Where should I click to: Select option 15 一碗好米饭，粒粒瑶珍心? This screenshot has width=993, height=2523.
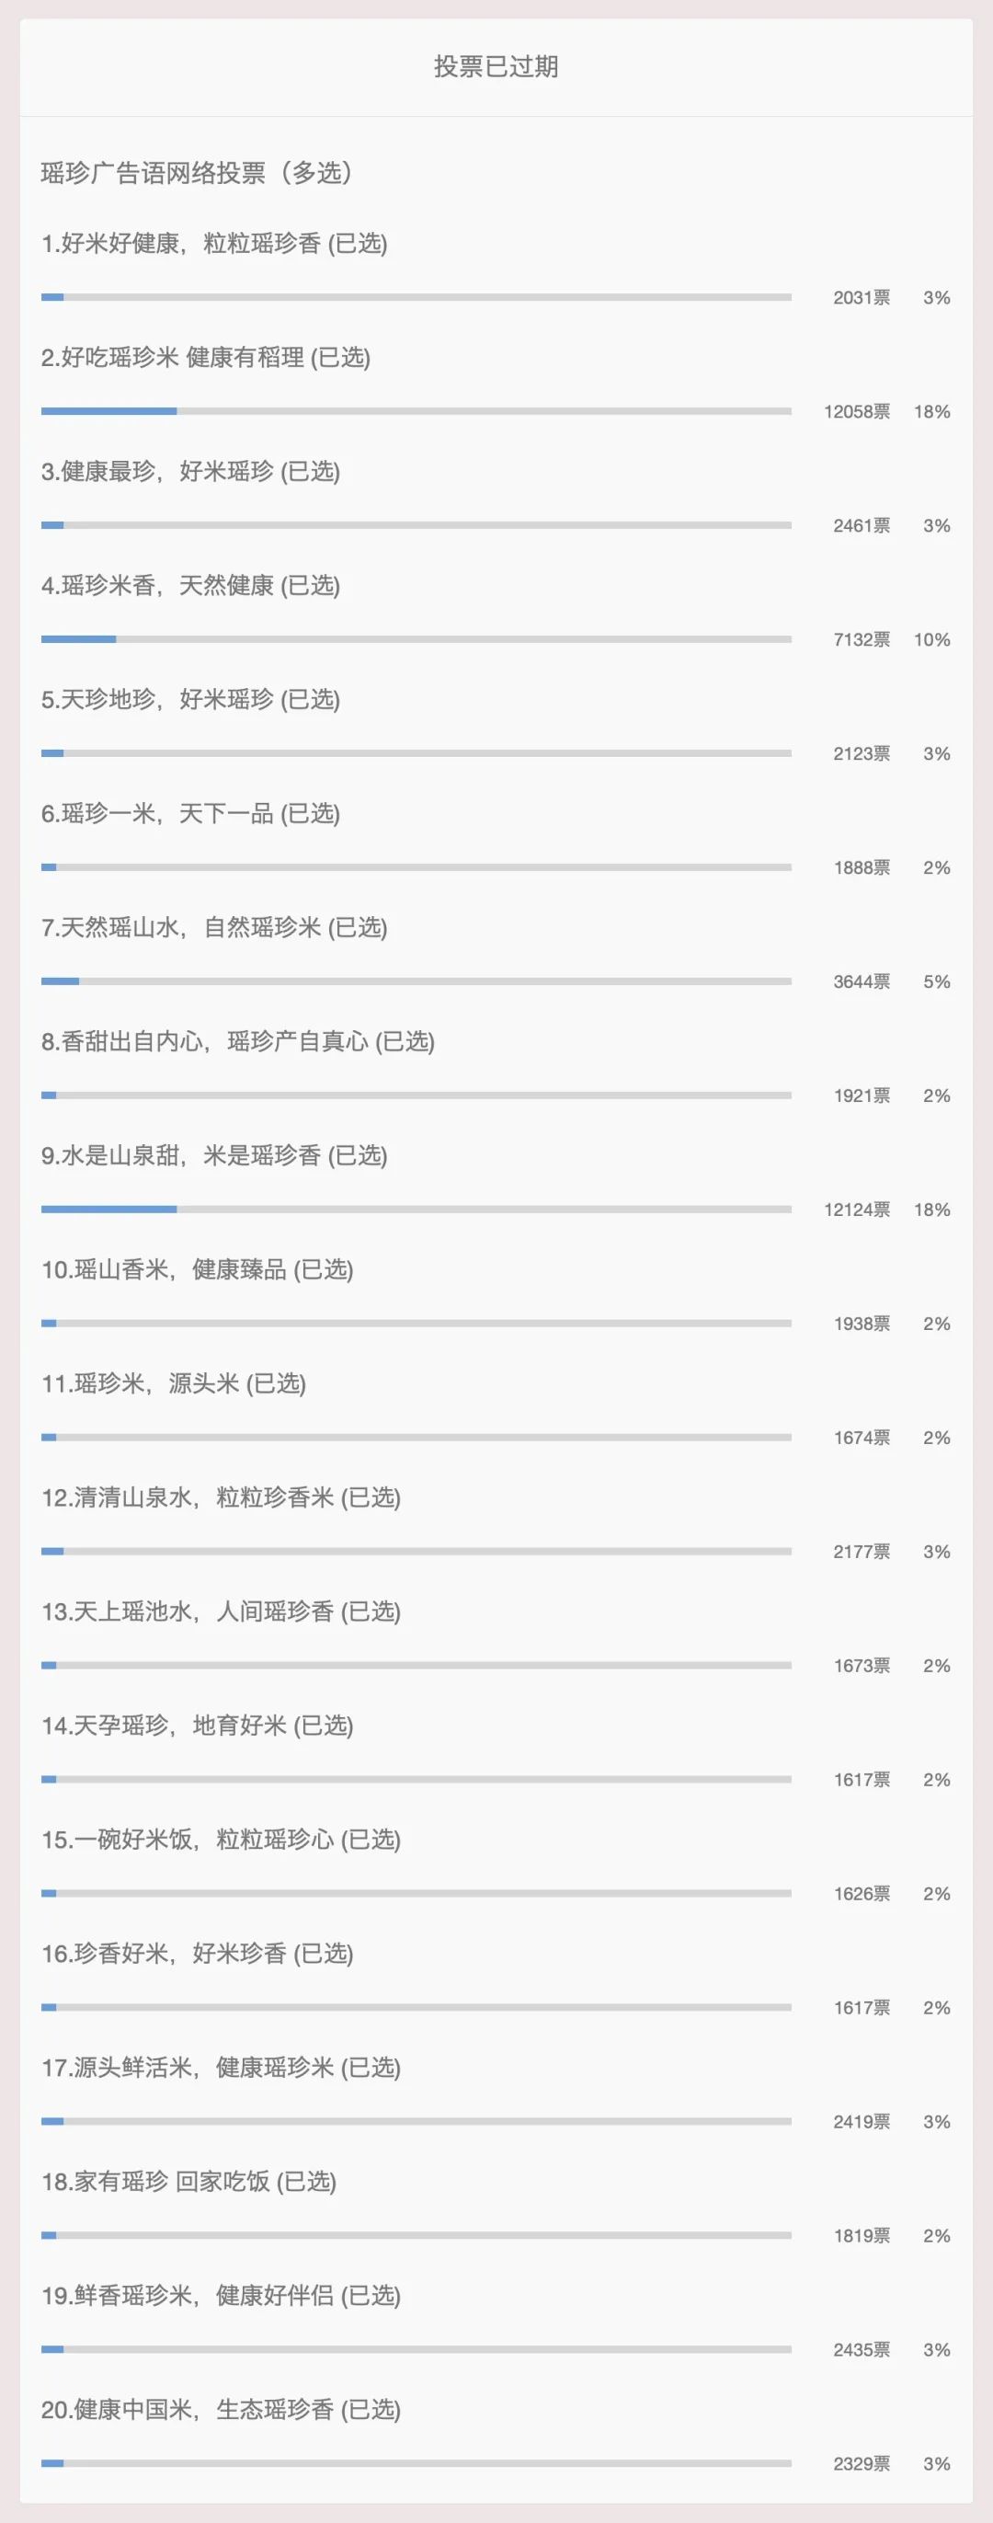221,1840
